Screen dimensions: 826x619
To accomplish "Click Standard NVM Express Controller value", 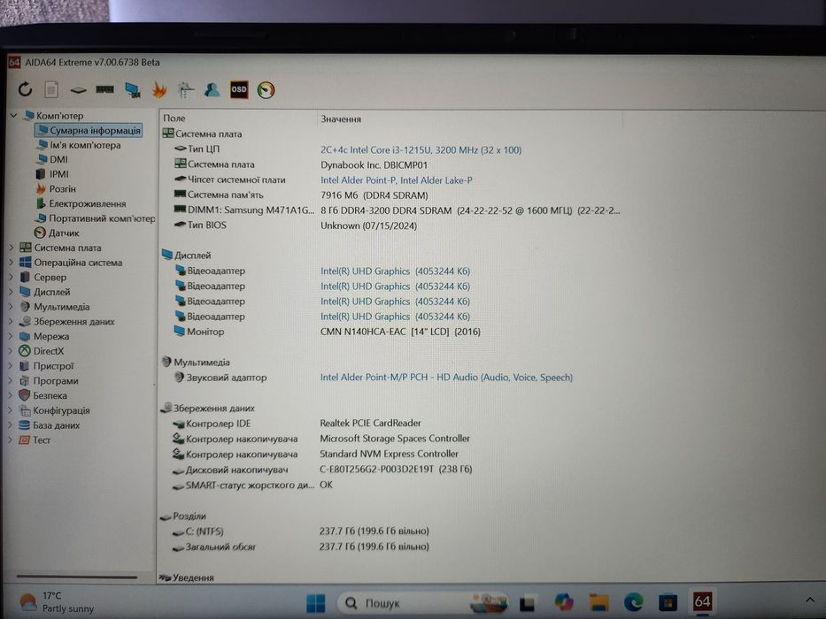I will coord(389,453).
